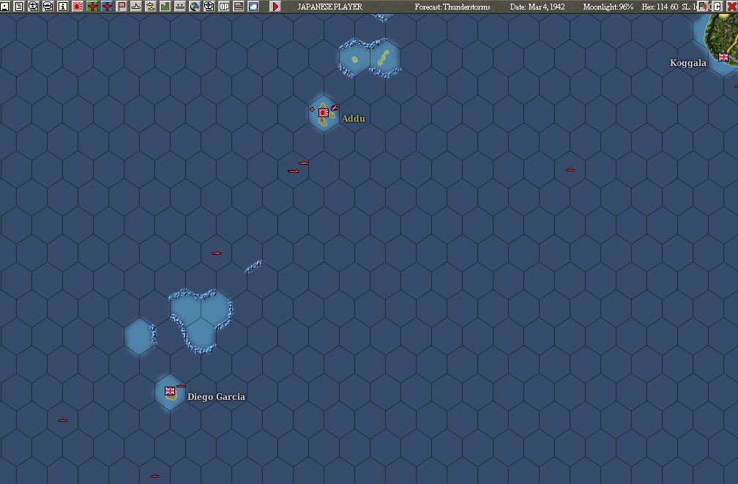Select the green fighter plane icon

[x=93, y=6]
